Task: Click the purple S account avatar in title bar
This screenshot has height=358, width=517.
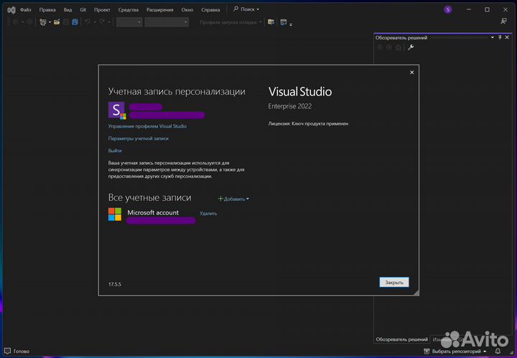Action: coord(448,9)
